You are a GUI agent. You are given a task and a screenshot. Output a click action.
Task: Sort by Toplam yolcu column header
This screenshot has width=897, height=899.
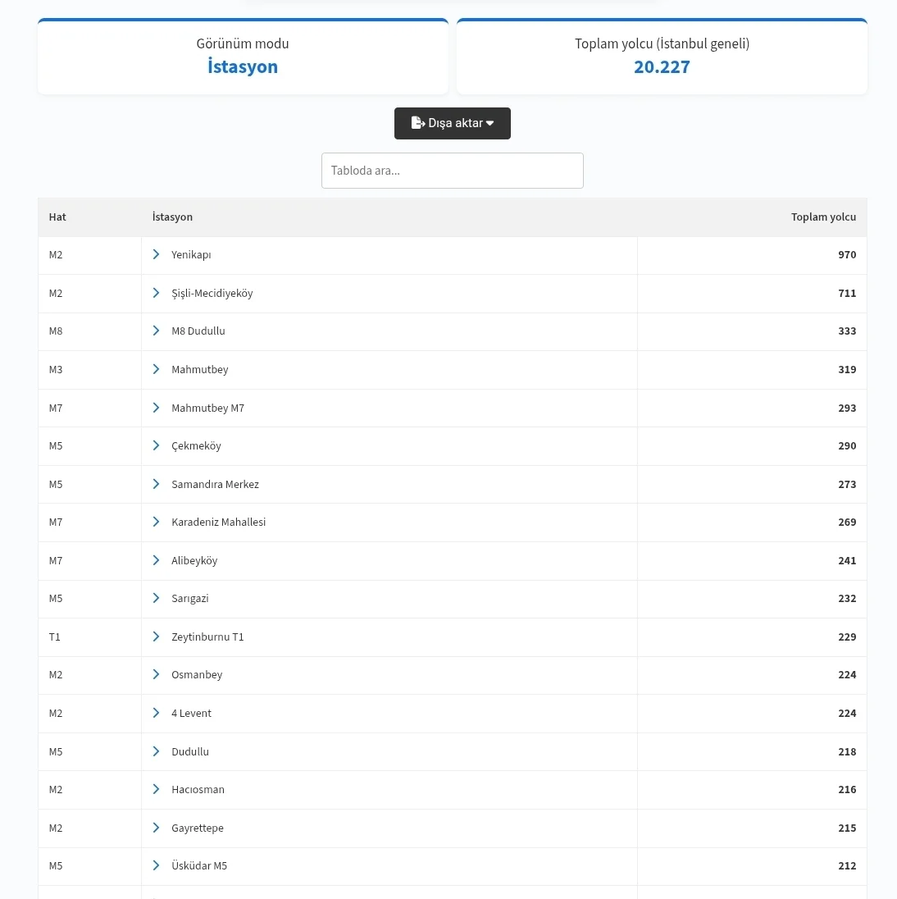823,217
